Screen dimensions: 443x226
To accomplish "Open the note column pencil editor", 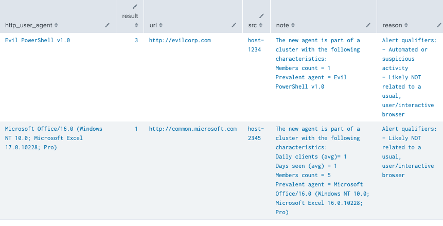I will tap(368, 25).
